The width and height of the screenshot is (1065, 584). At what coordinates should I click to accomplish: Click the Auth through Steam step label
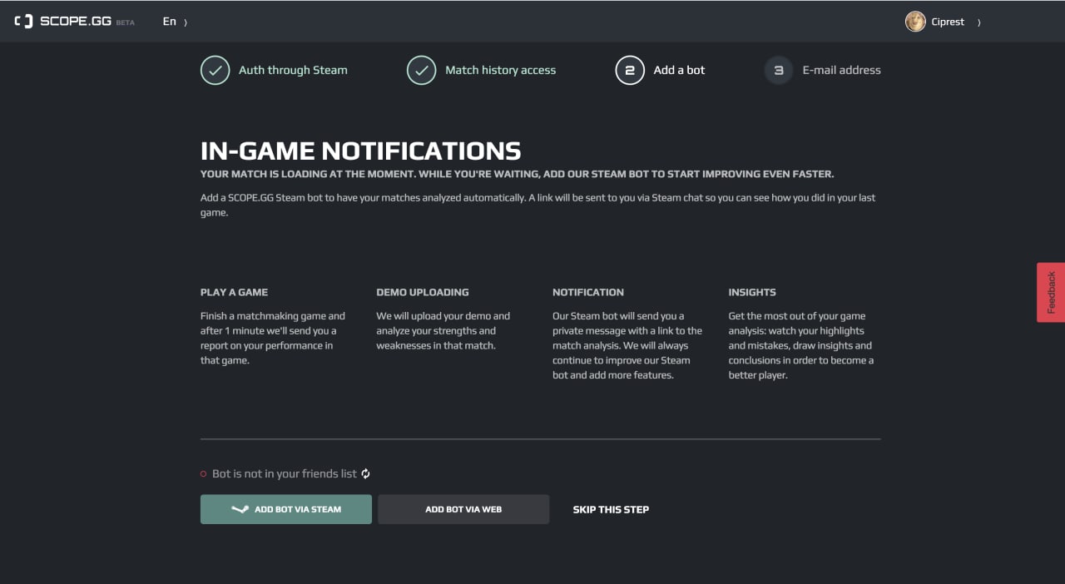pos(293,71)
